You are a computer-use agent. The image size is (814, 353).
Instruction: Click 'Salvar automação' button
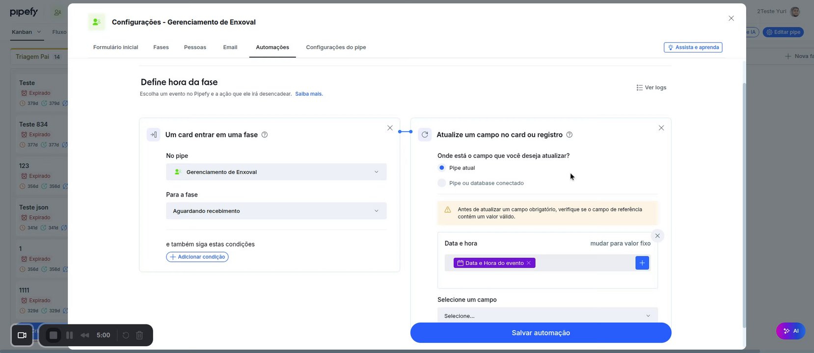(x=541, y=333)
